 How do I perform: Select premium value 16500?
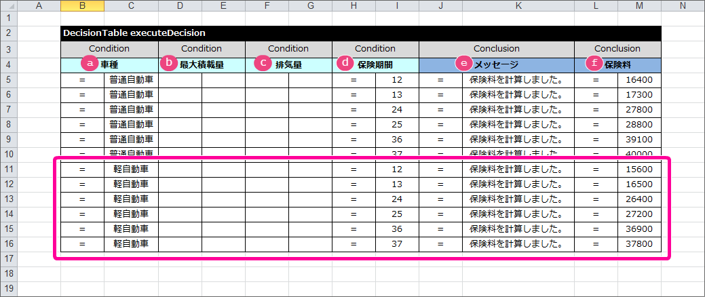(639, 184)
